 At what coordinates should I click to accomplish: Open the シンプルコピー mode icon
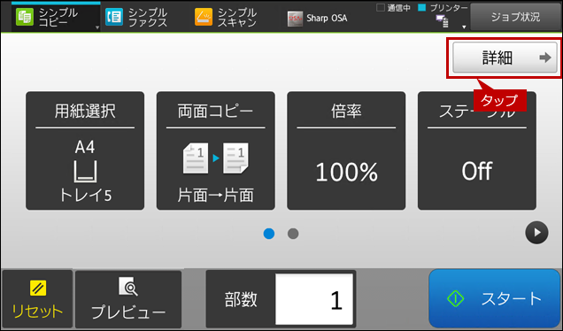pyautogui.click(x=25, y=17)
